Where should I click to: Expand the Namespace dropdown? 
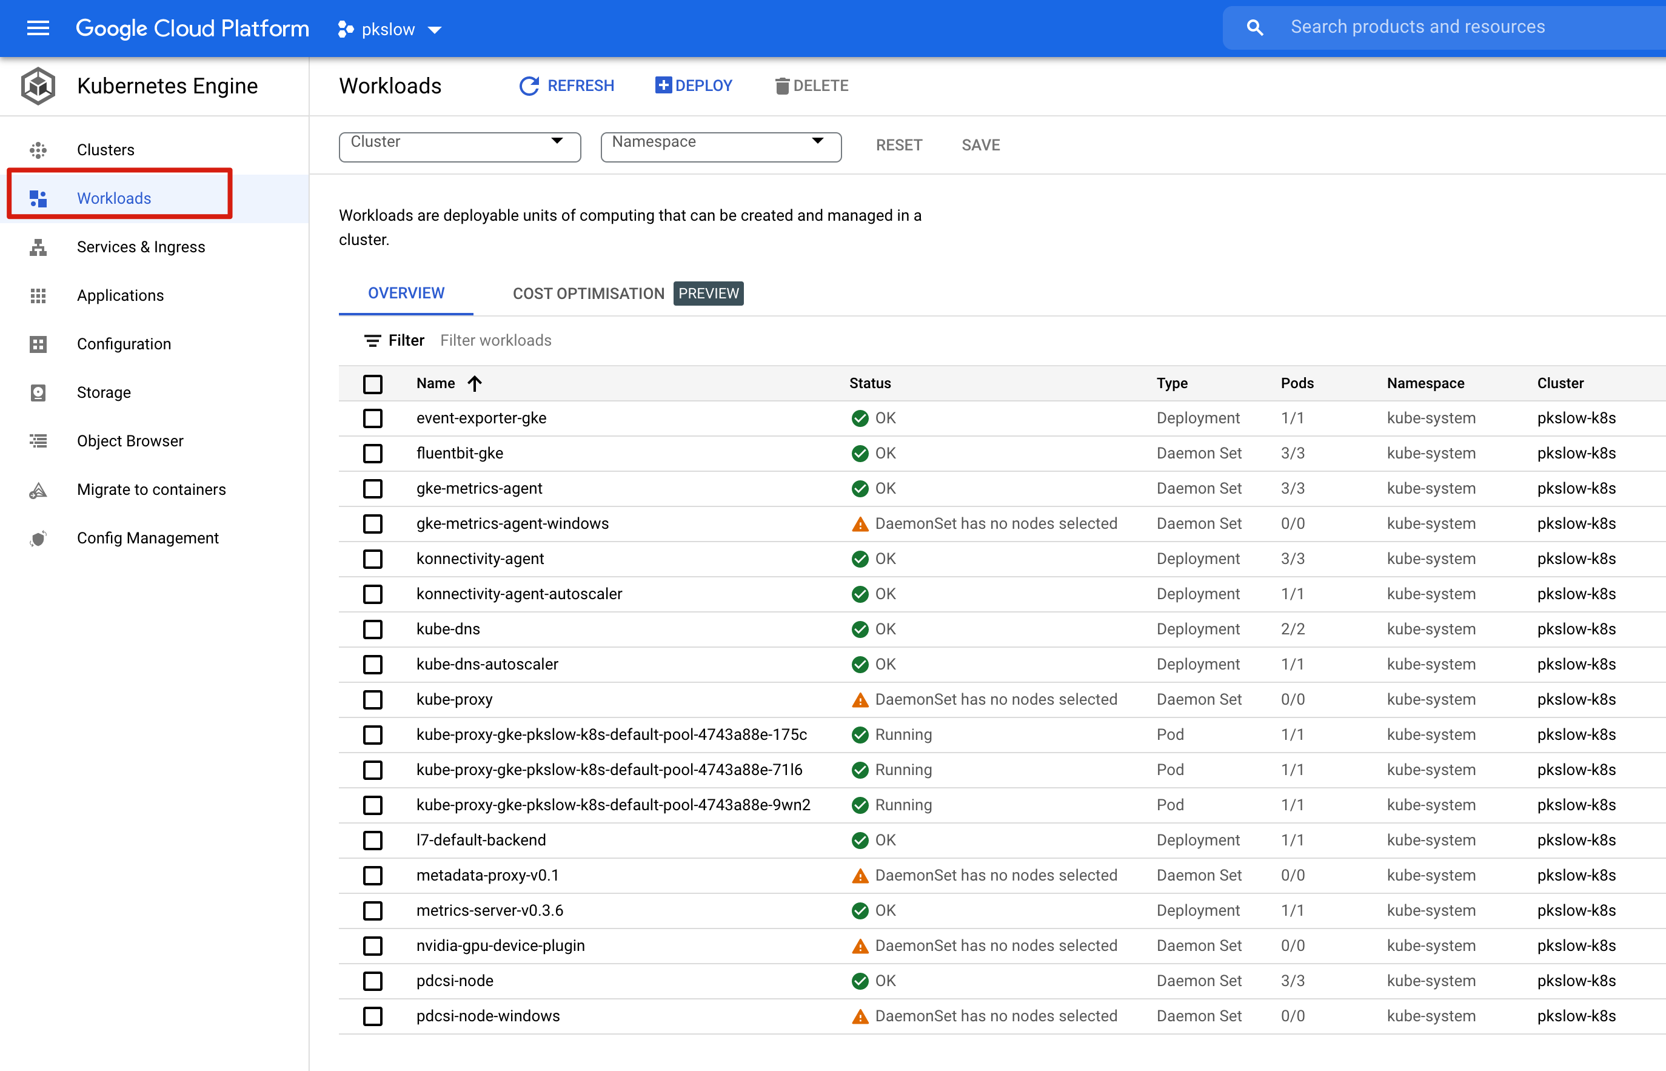pyautogui.click(x=721, y=146)
